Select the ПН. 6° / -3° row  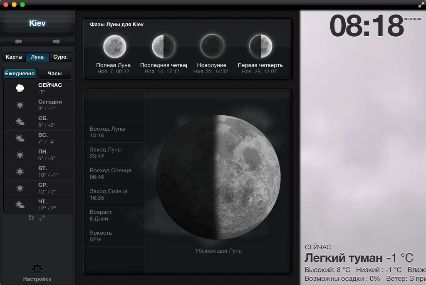pos(38,155)
